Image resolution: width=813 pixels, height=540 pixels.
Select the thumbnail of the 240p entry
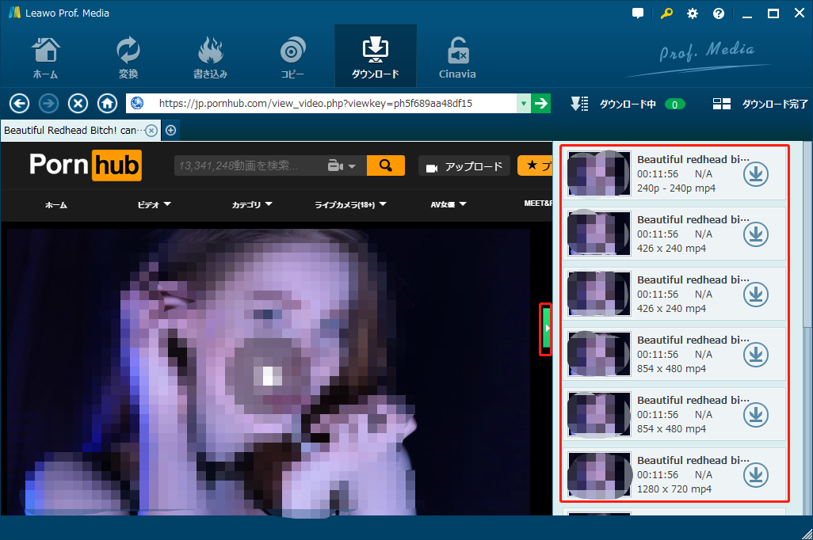599,173
